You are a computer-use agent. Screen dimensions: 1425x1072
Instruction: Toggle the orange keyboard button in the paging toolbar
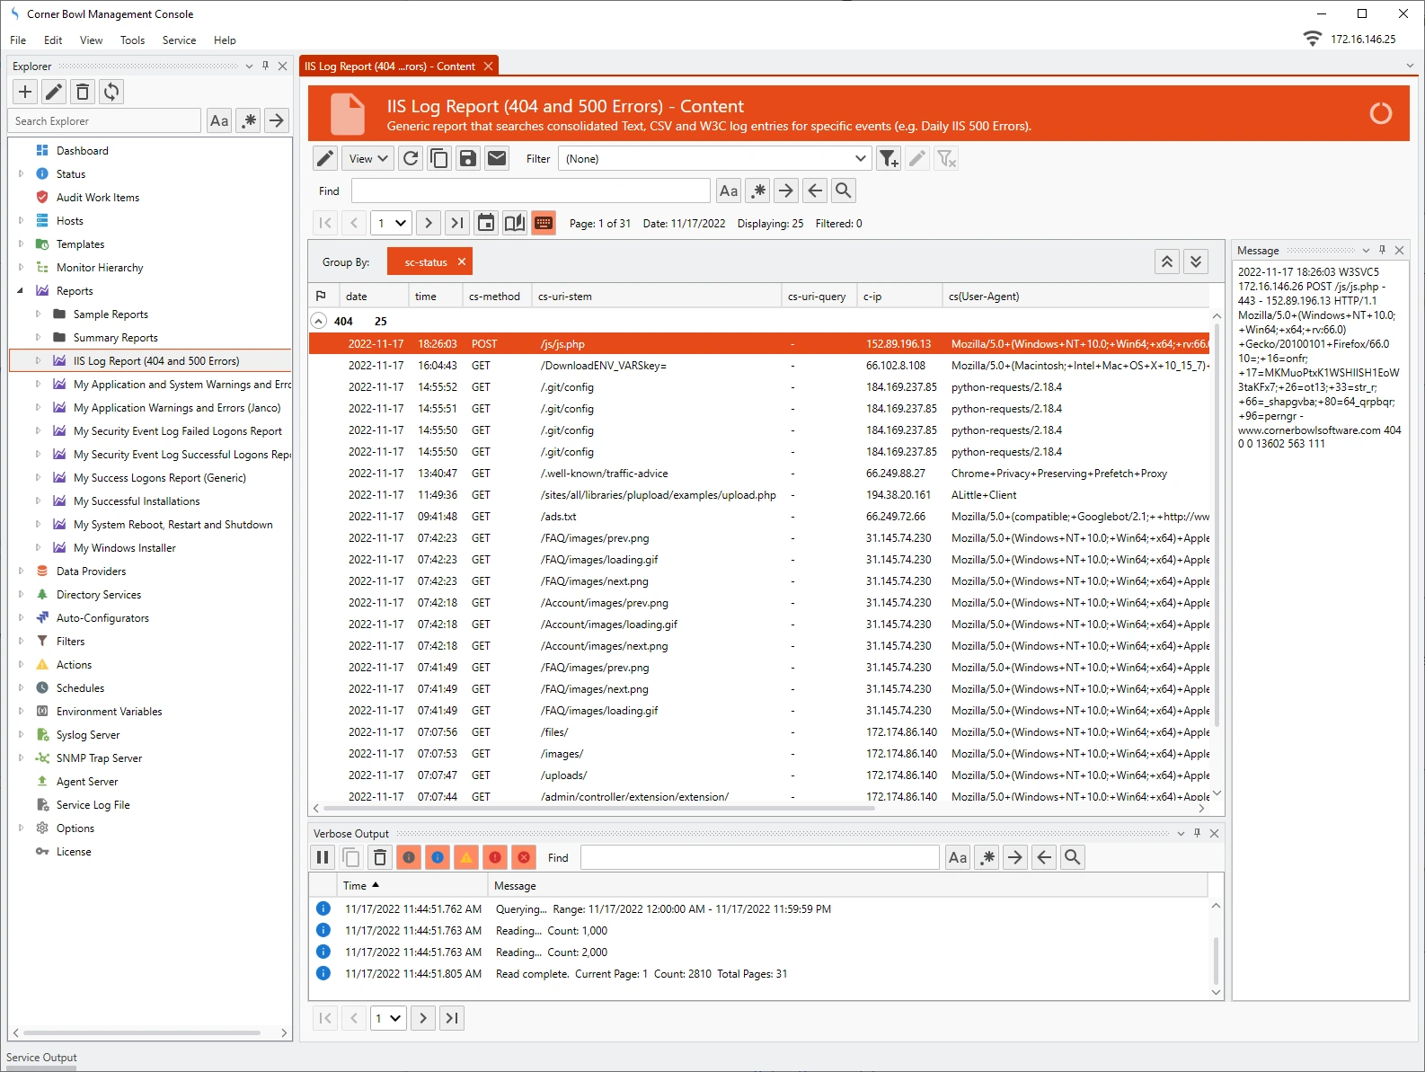(x=544, y=224)
